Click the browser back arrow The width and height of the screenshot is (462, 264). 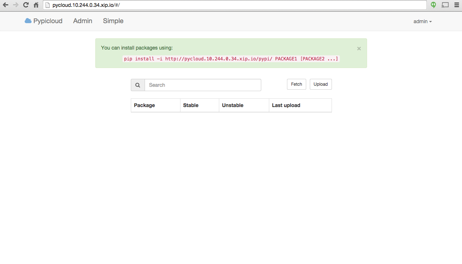pyautogui.click(x=5, y=5)
